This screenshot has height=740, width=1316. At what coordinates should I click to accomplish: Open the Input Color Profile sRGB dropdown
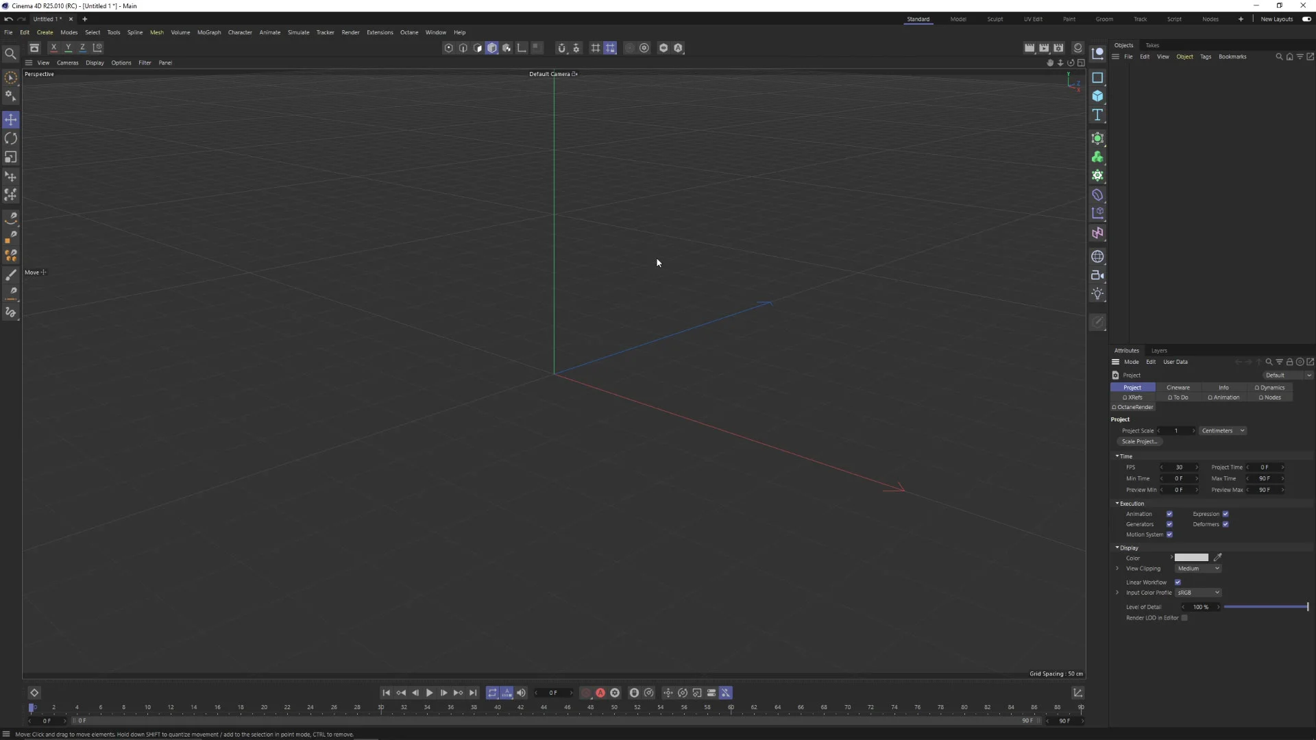coord(1198,593)
